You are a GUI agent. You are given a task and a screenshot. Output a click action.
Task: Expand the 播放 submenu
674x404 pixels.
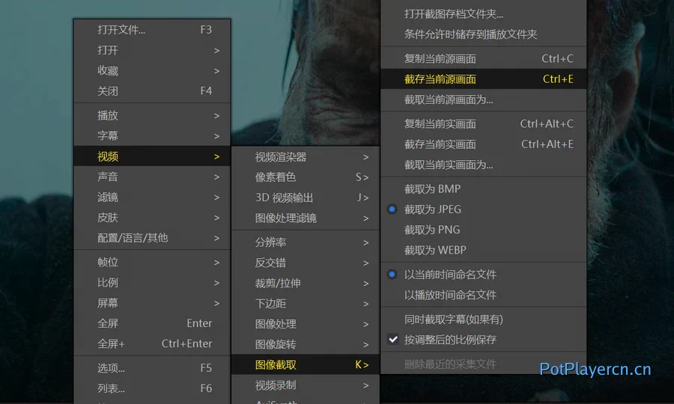pos(152,115)
